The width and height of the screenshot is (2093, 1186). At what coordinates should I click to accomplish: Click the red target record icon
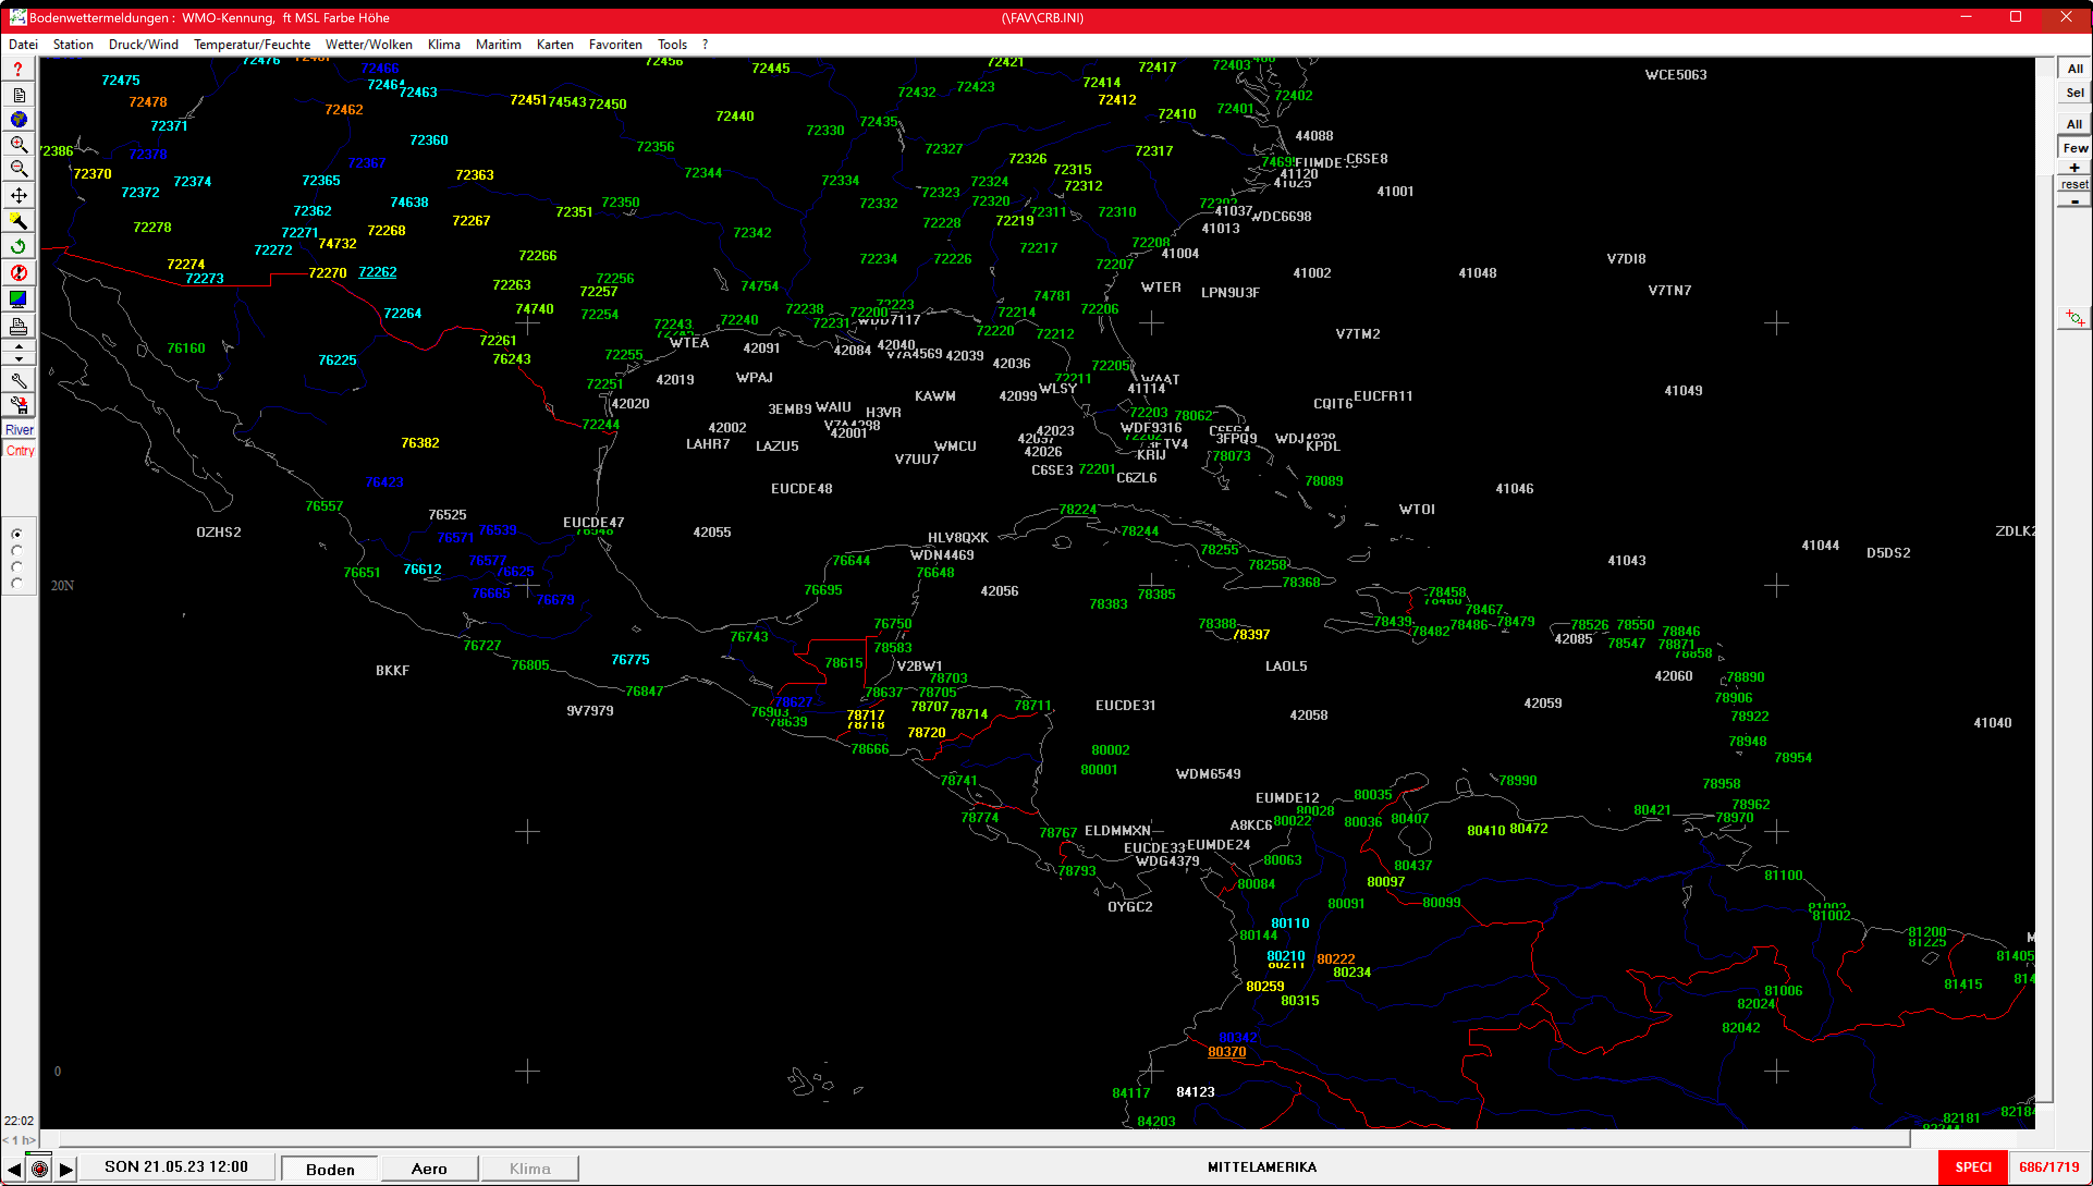coord(39,1170)
